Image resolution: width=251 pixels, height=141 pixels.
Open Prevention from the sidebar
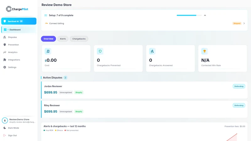[19, 44]
